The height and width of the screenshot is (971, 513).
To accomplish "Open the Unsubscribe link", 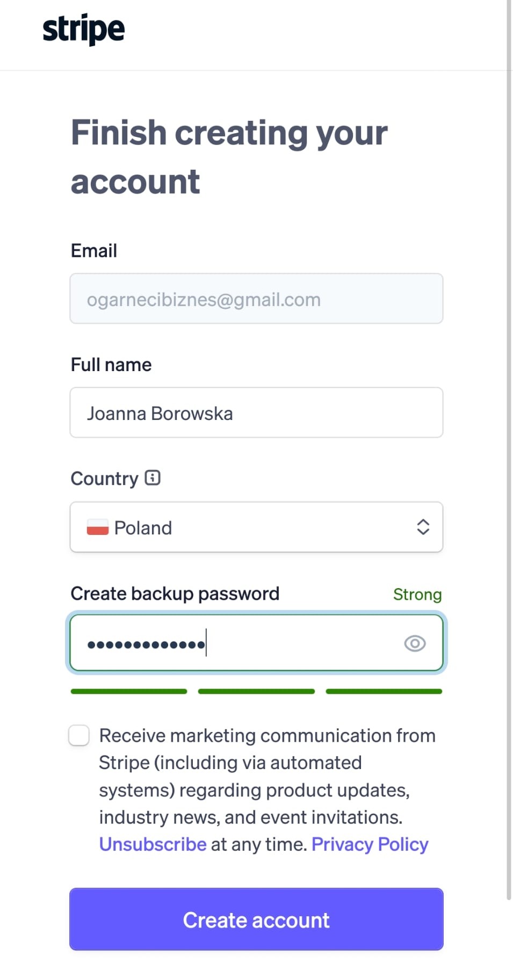I will tap(153, 844).
